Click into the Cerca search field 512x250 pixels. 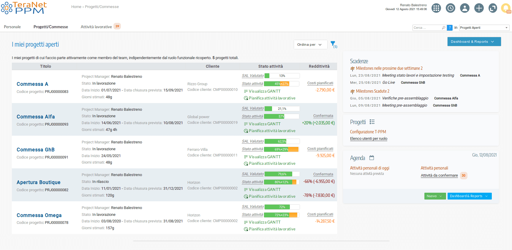coord(427,28)
